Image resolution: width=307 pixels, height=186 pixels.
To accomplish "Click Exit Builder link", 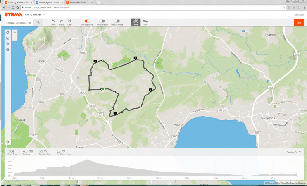I will [299, 15].
